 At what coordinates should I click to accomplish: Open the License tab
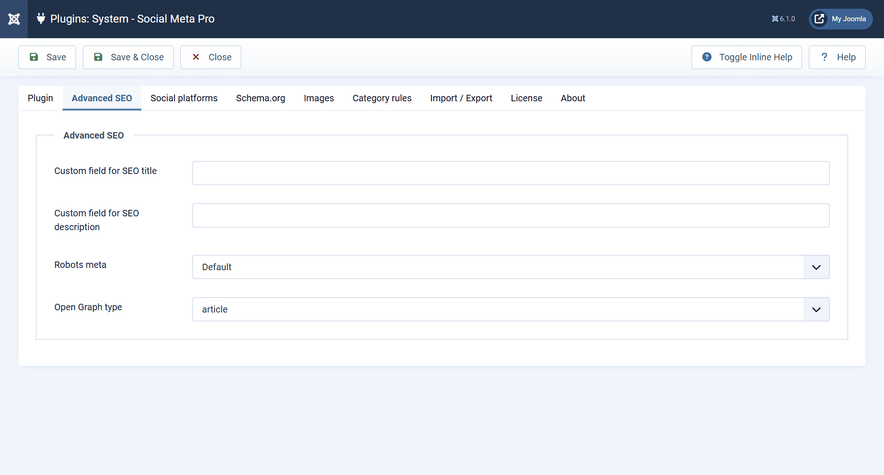526,98
